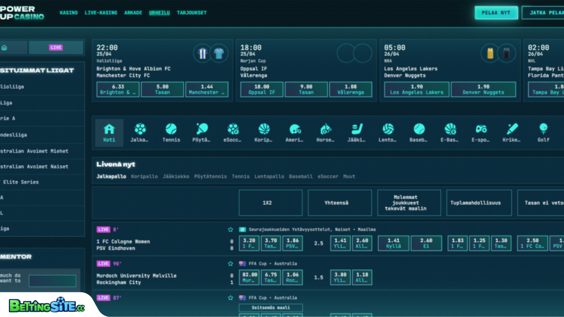Select the E-sports controller icon

(481, 133)
